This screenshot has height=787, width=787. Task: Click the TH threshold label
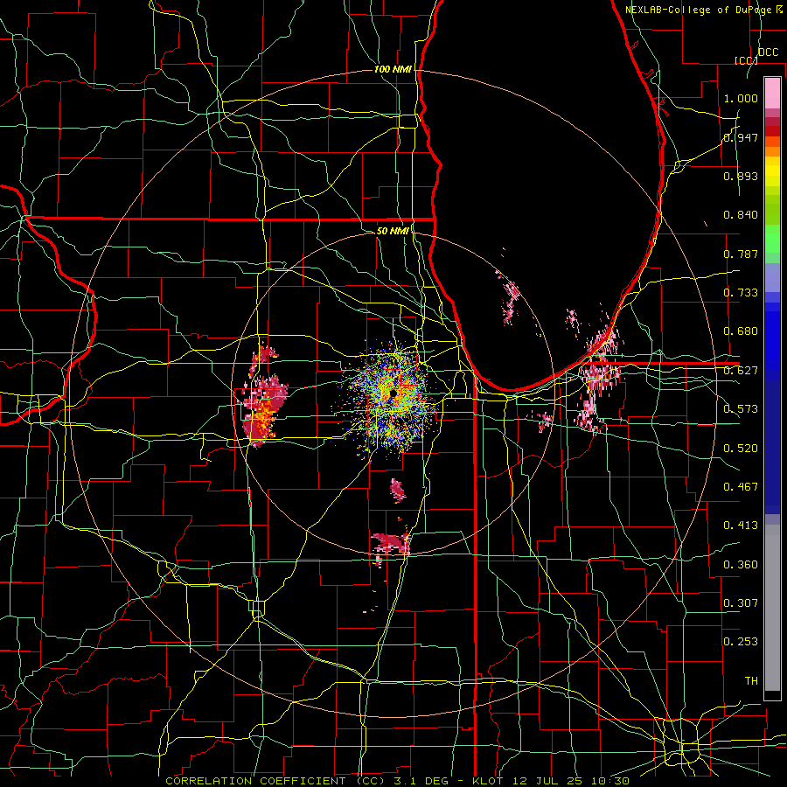[751, 681]
